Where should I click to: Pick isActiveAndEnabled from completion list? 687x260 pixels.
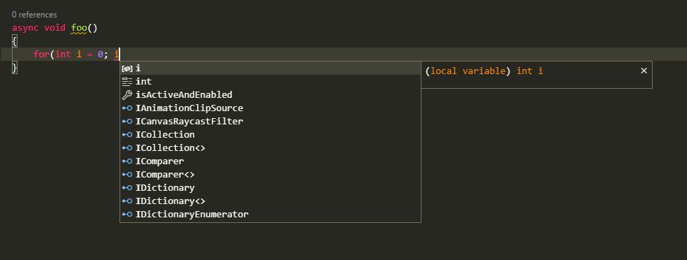(x=270, y=95)
